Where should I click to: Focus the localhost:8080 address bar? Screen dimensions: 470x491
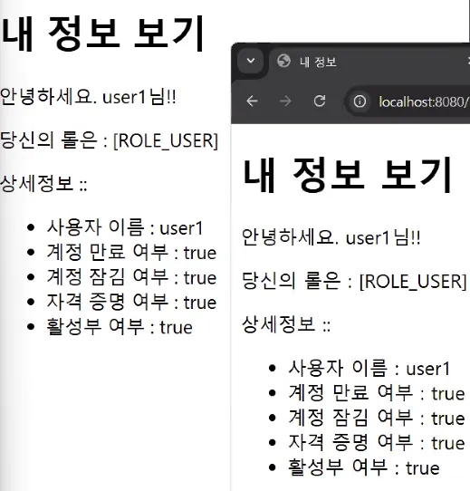tap(408, 101)
